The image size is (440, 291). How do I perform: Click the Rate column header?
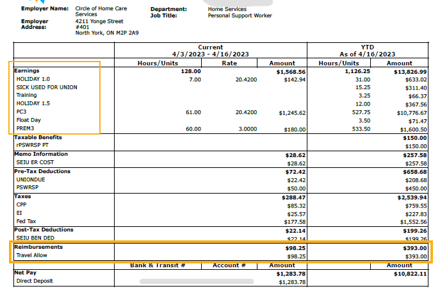[x=230, y=63]
